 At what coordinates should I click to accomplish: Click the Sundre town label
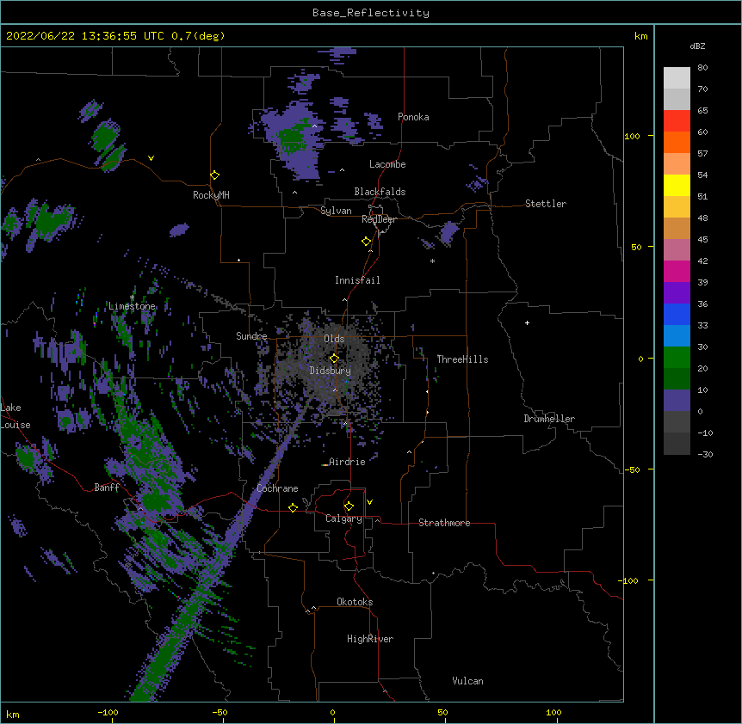pos(251,336)
